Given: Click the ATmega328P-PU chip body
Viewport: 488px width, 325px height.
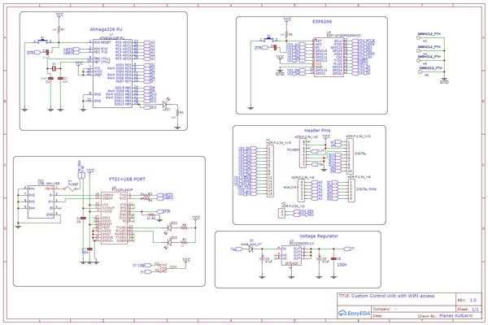Looking at the screenshot, I should [112, 73].
